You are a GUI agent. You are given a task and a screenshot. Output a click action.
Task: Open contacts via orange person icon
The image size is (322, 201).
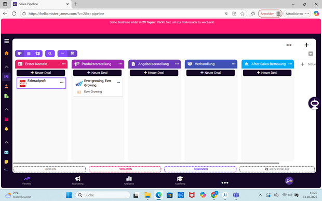pyautogui.click(x=6, y=86)
